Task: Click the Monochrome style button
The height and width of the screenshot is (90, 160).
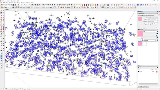Action: point(15,5)
